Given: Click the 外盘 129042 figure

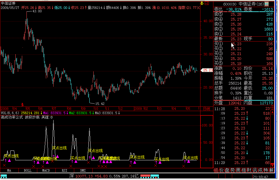Looking at the screenshot, I should click(x=235, y=103).
